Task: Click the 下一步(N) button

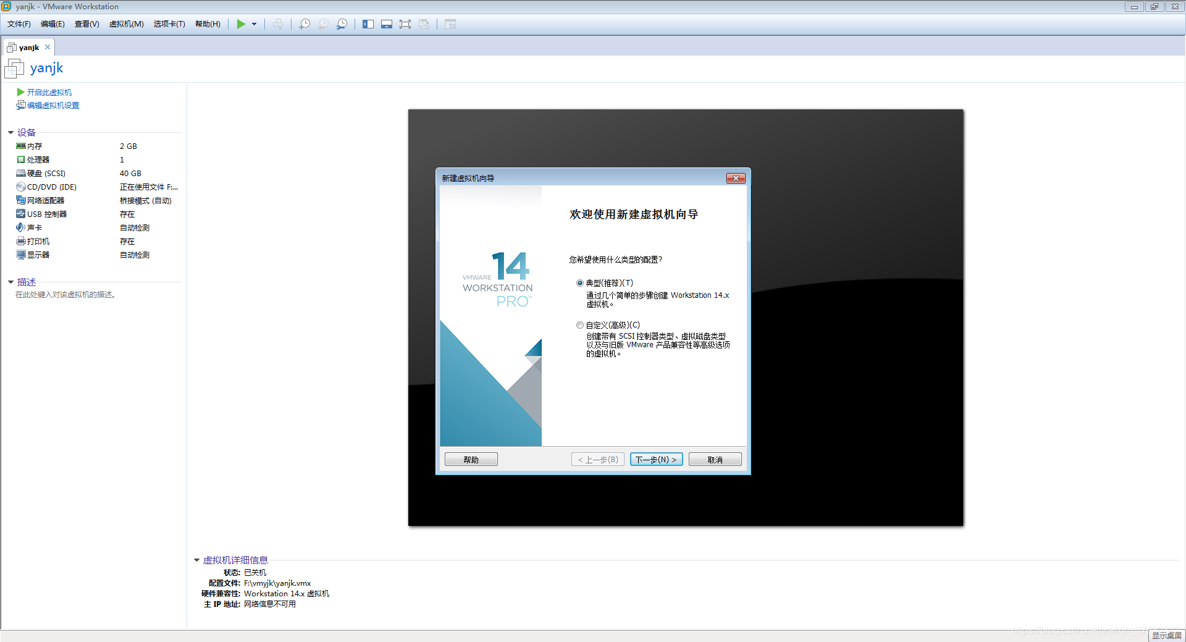Action: click(x=656, y=460)
